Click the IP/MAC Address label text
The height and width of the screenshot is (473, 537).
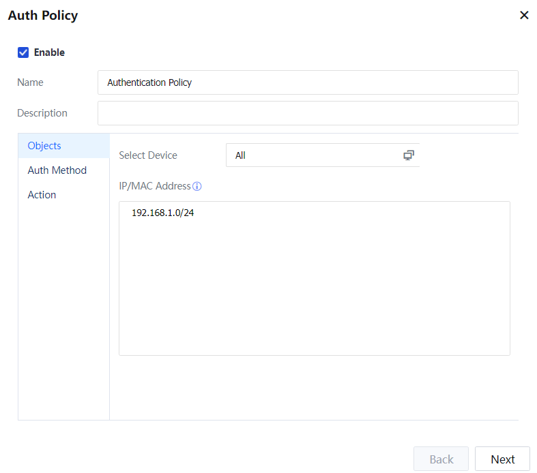pos(155,186)
